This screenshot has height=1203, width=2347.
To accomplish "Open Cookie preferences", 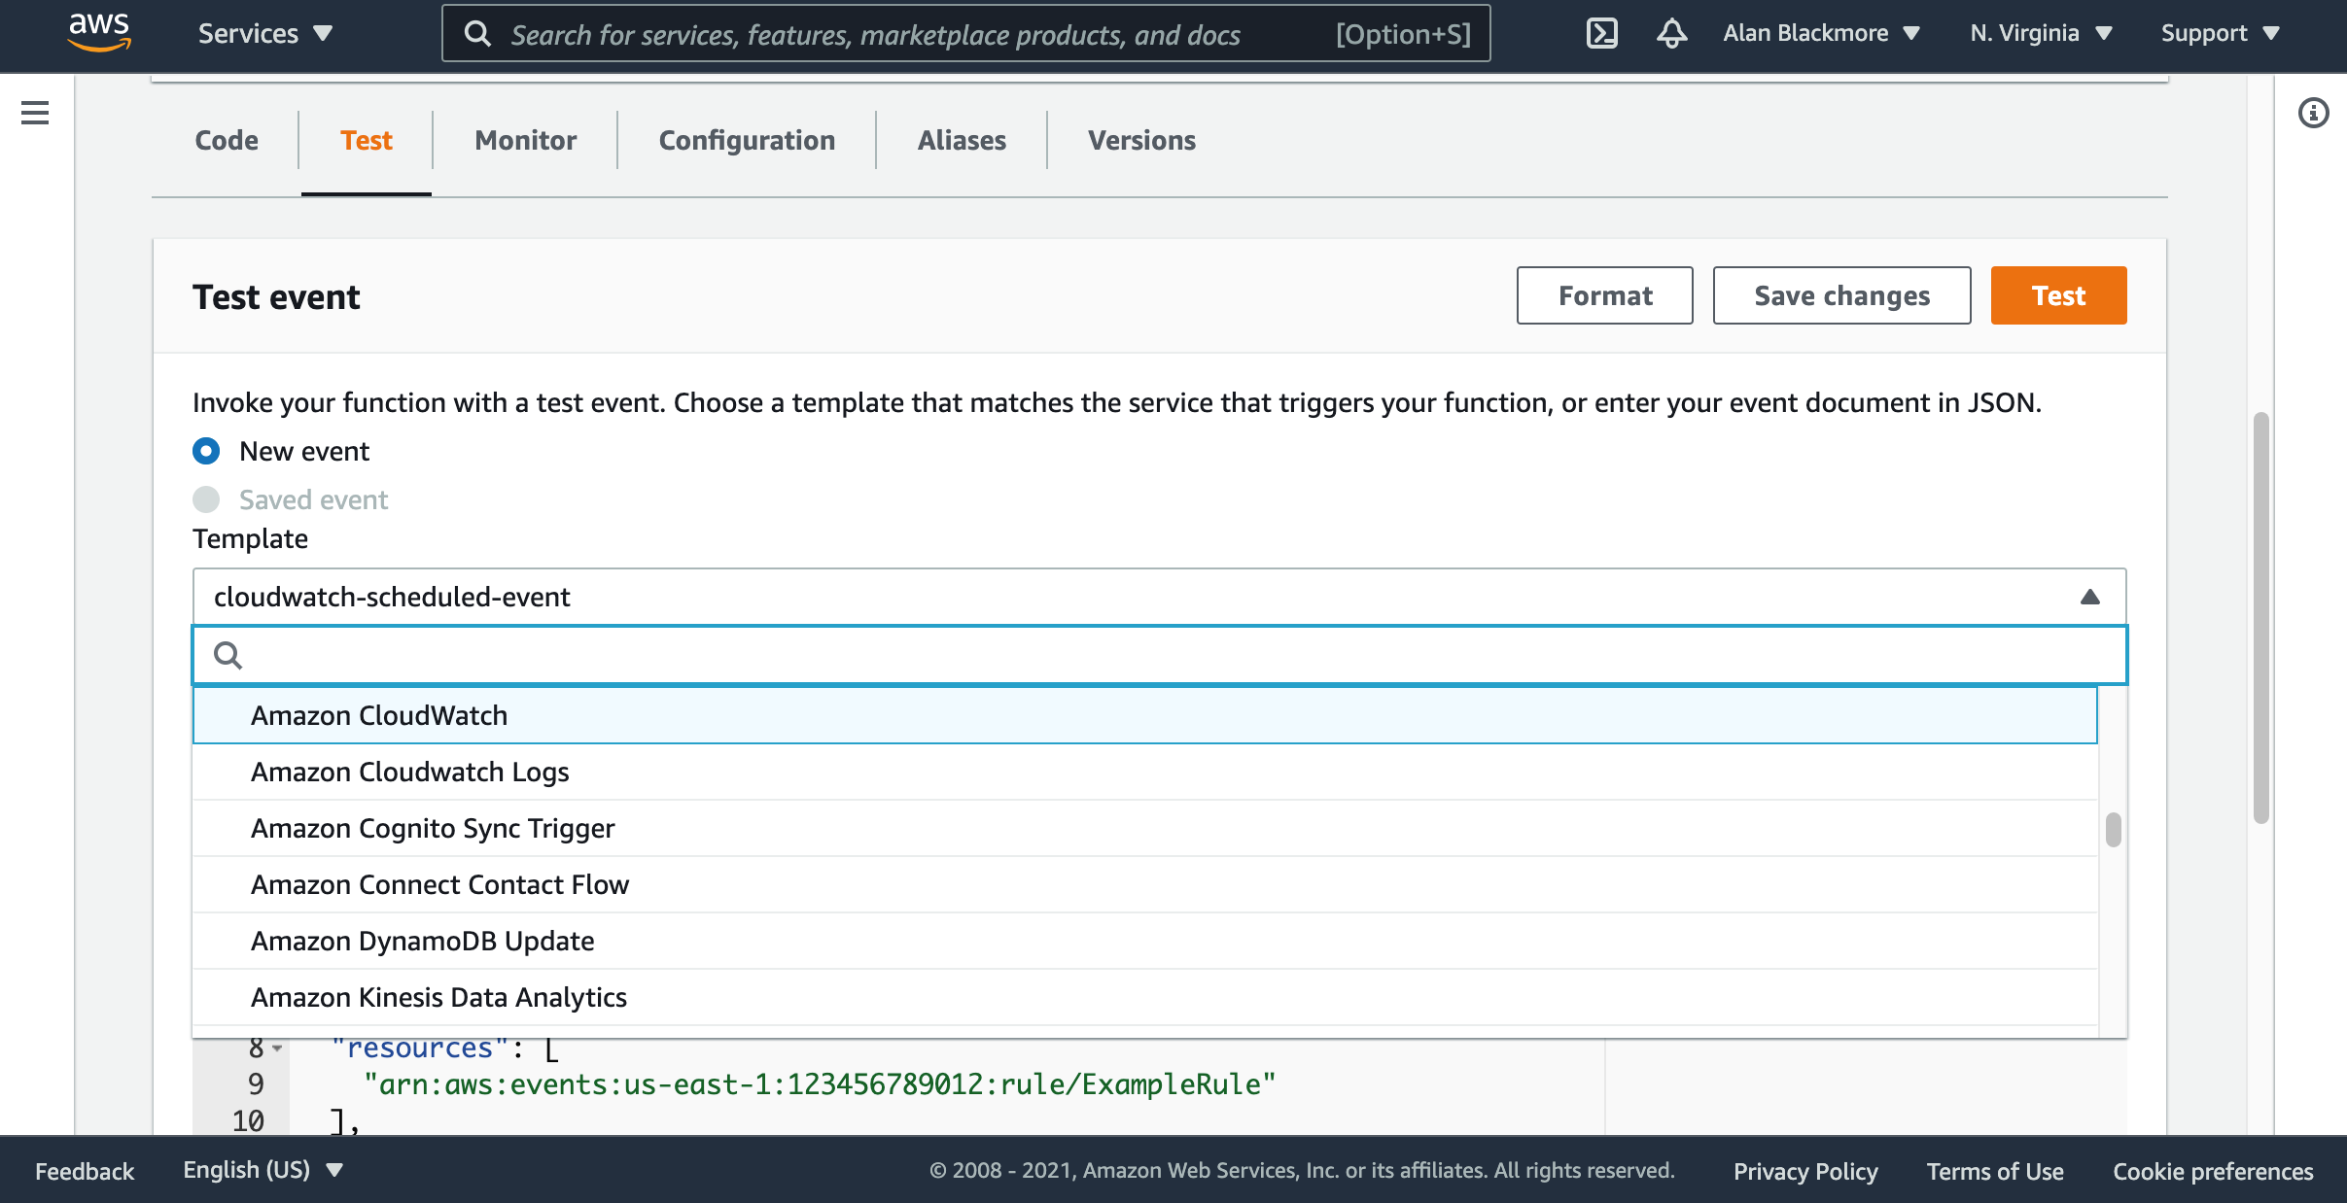I will click(2213, 1171).
